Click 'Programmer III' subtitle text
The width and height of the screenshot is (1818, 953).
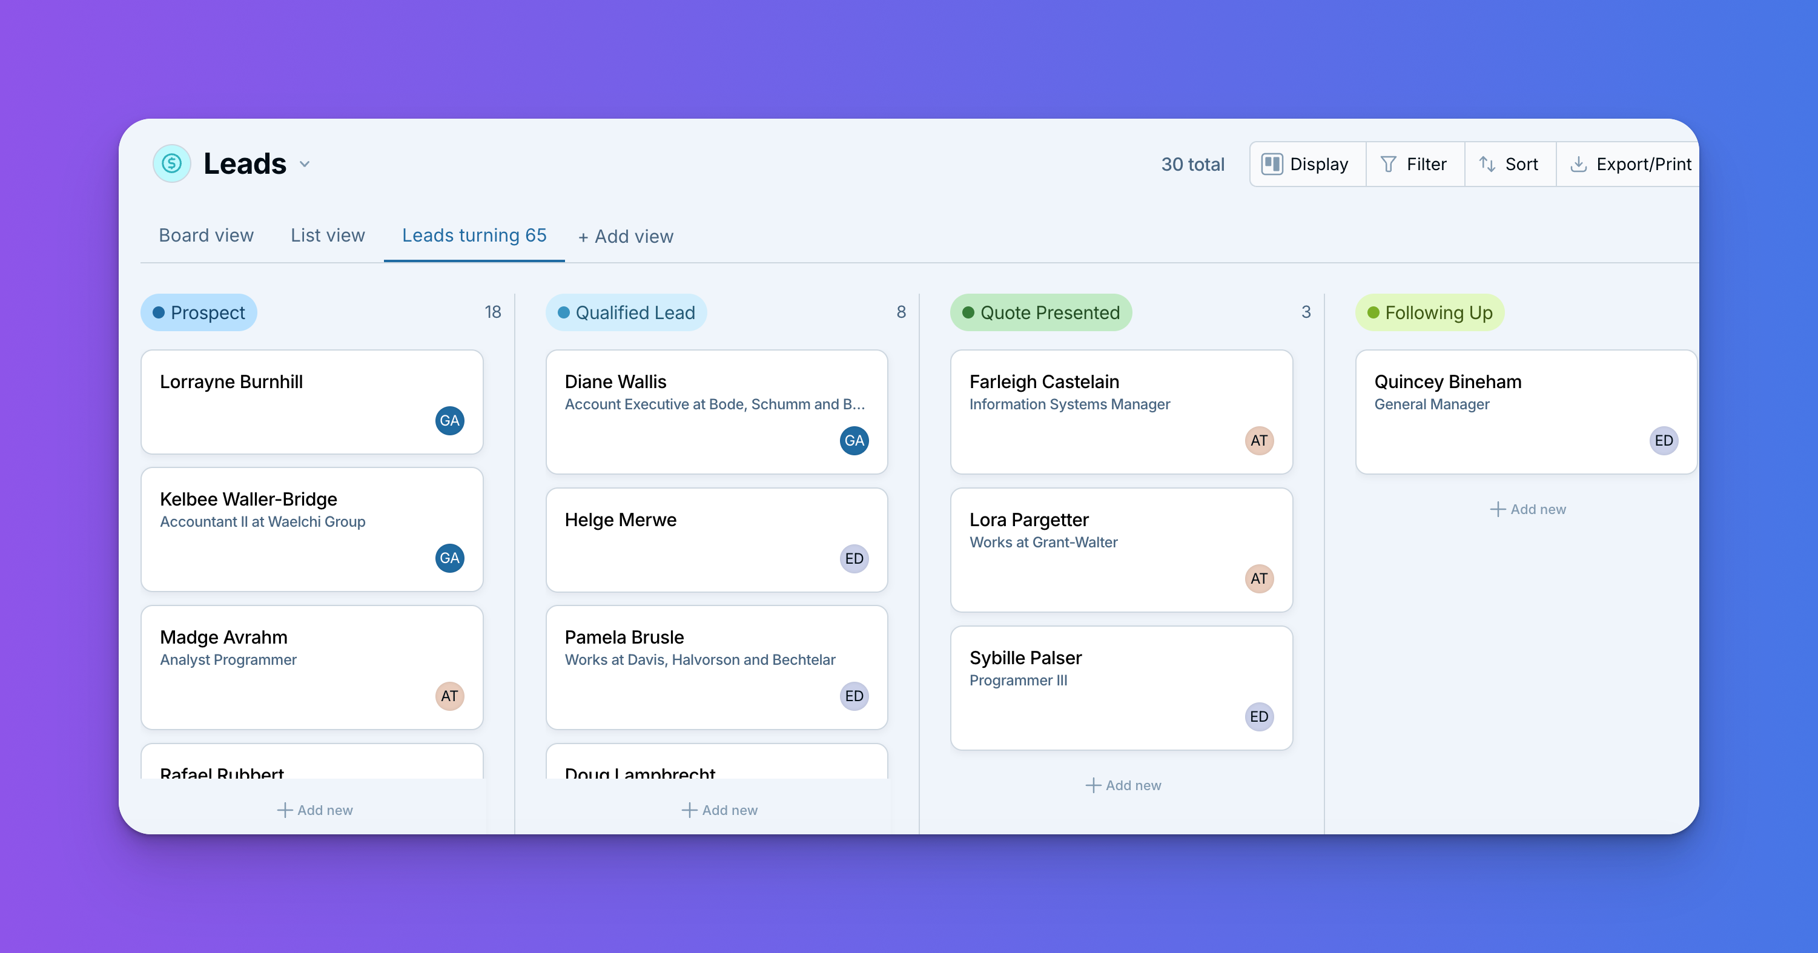click(1017, 681)
